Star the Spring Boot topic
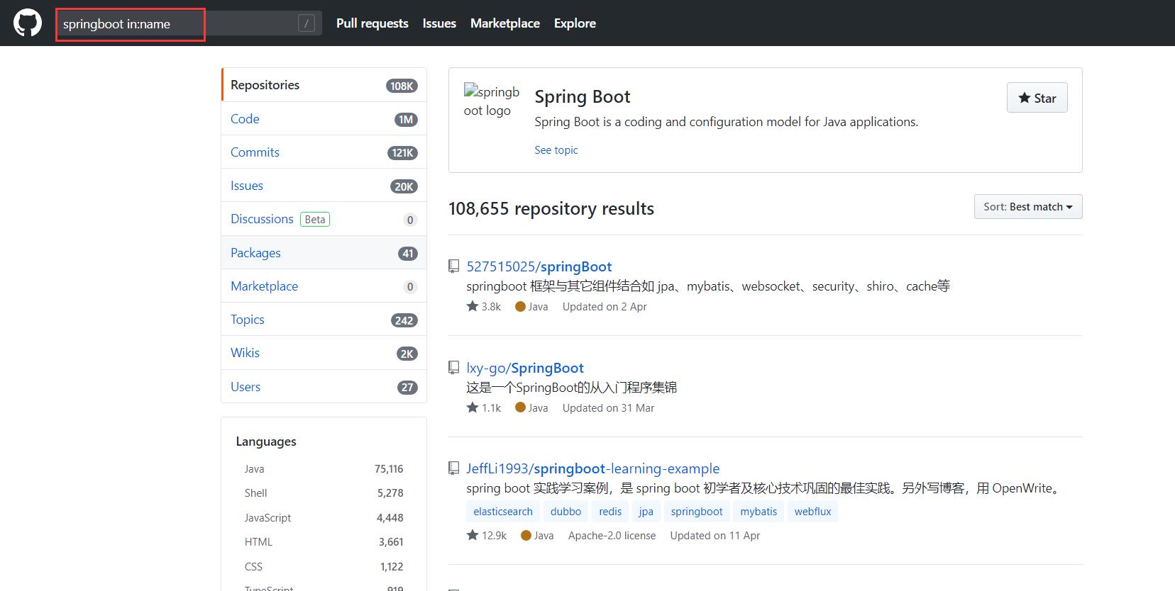The height and width of the screenshot is (591, 1175). [1037, 98]
